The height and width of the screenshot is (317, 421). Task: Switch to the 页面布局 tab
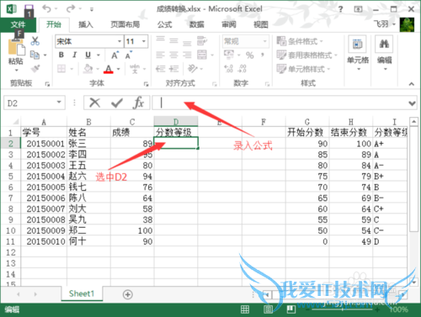125,24
